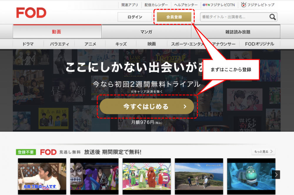Open フジテレビOTN link
This screenshot has width=294, height=195.
(219, 5)
